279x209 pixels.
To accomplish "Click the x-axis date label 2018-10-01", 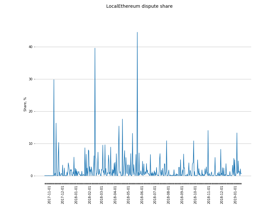I will point(195,195).
